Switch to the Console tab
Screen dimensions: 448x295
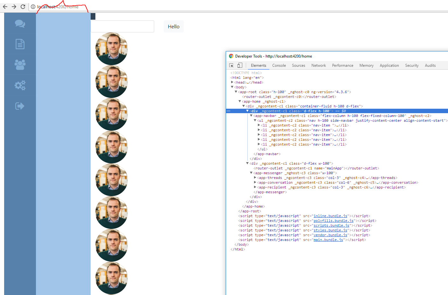click(279, 65)
